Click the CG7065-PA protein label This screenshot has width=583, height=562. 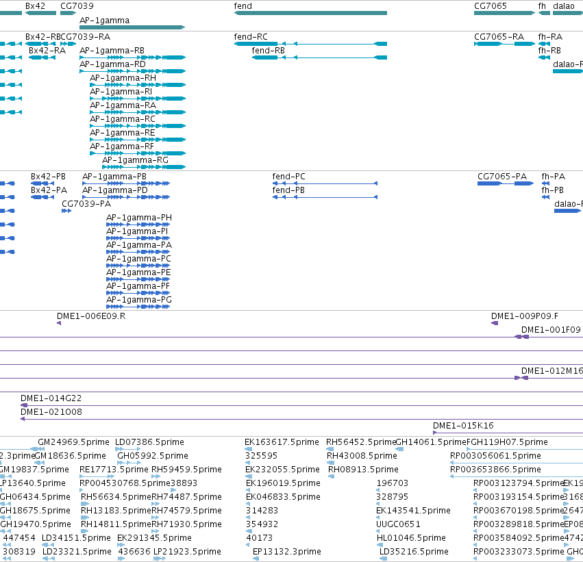point(502,177)
